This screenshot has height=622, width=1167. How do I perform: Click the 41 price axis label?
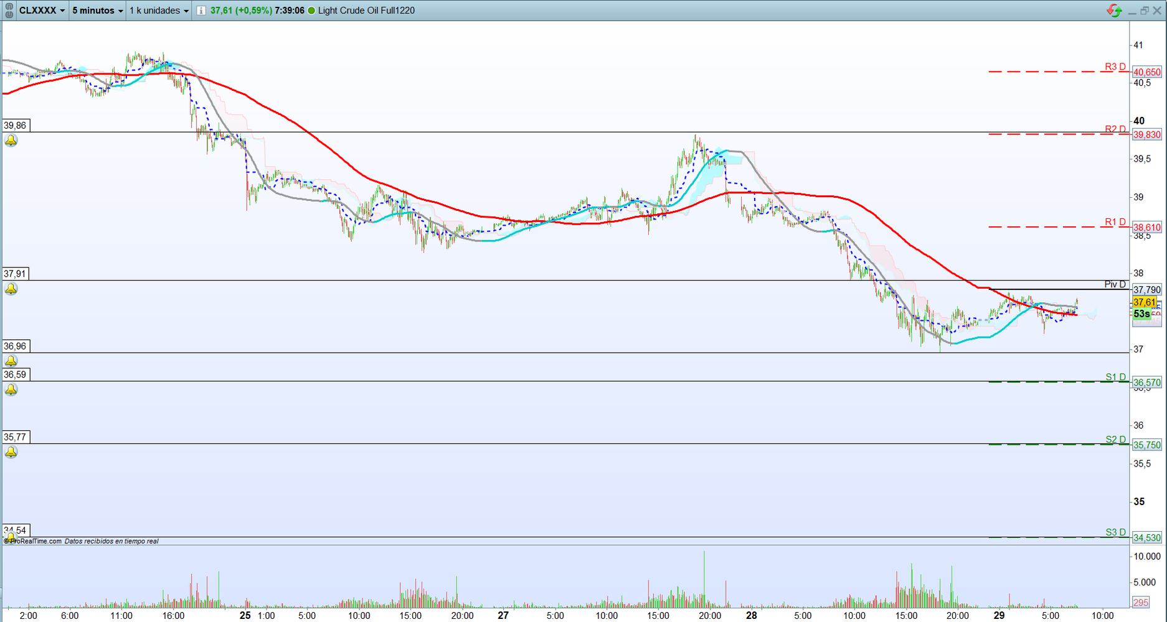1138,45
